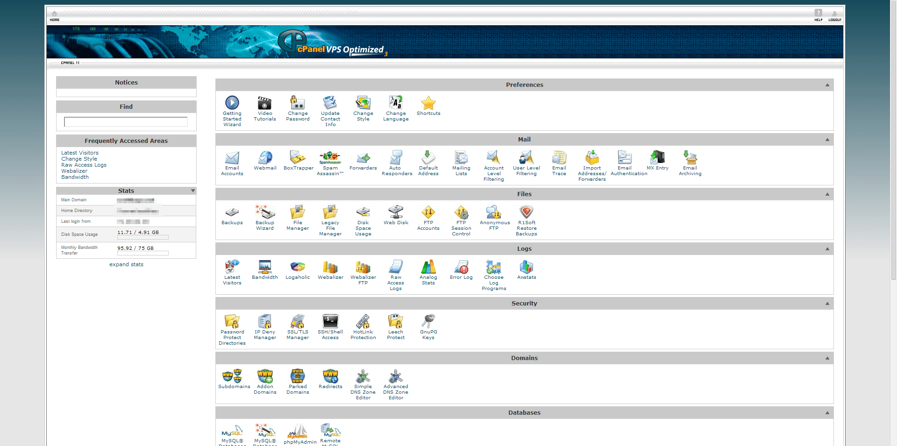Open GnuPG Keys
897x446 pixels.
pos(428,321)
